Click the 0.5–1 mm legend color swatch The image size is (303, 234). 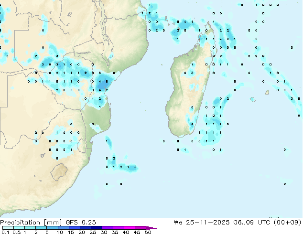tap(19, 228)
